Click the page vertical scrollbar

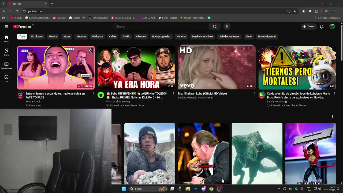341,43
